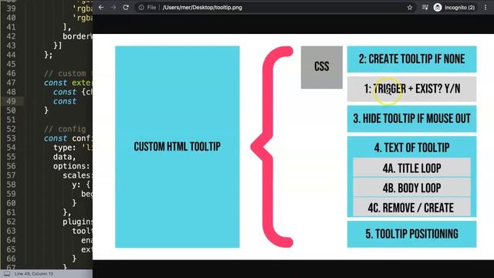Click '// custom' comment on line 46

tap(65, 73)
